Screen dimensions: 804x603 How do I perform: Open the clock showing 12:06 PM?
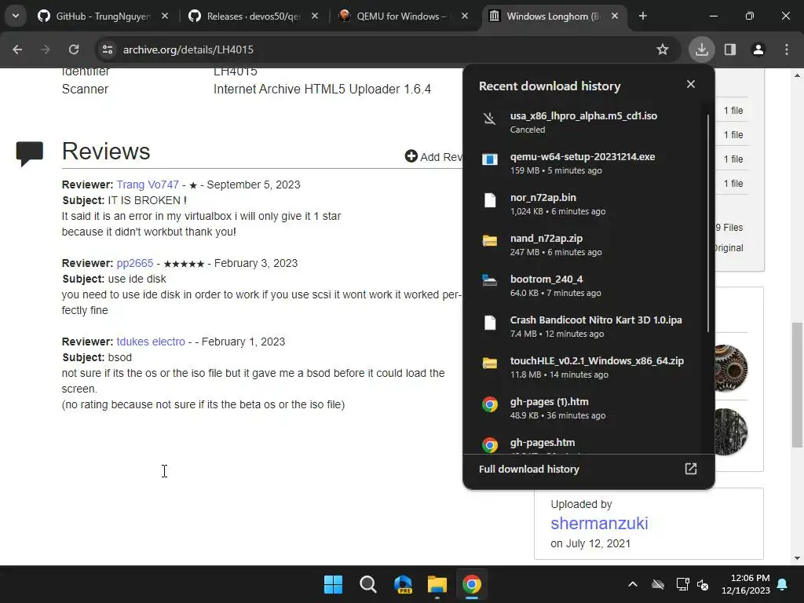tap(746, 584)
